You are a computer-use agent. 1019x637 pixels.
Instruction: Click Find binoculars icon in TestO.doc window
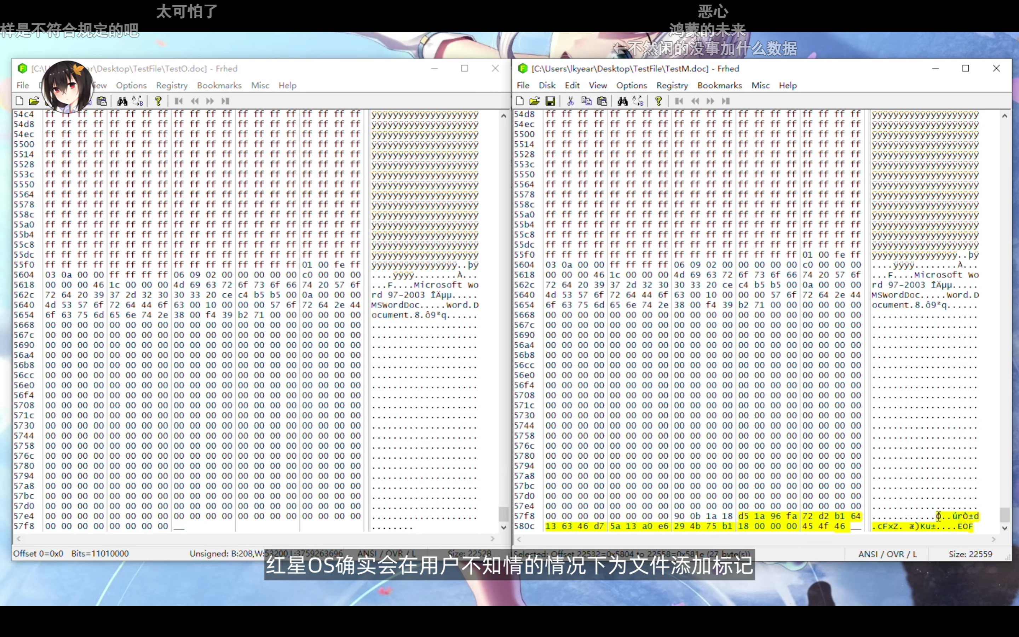tap(122, 101)
